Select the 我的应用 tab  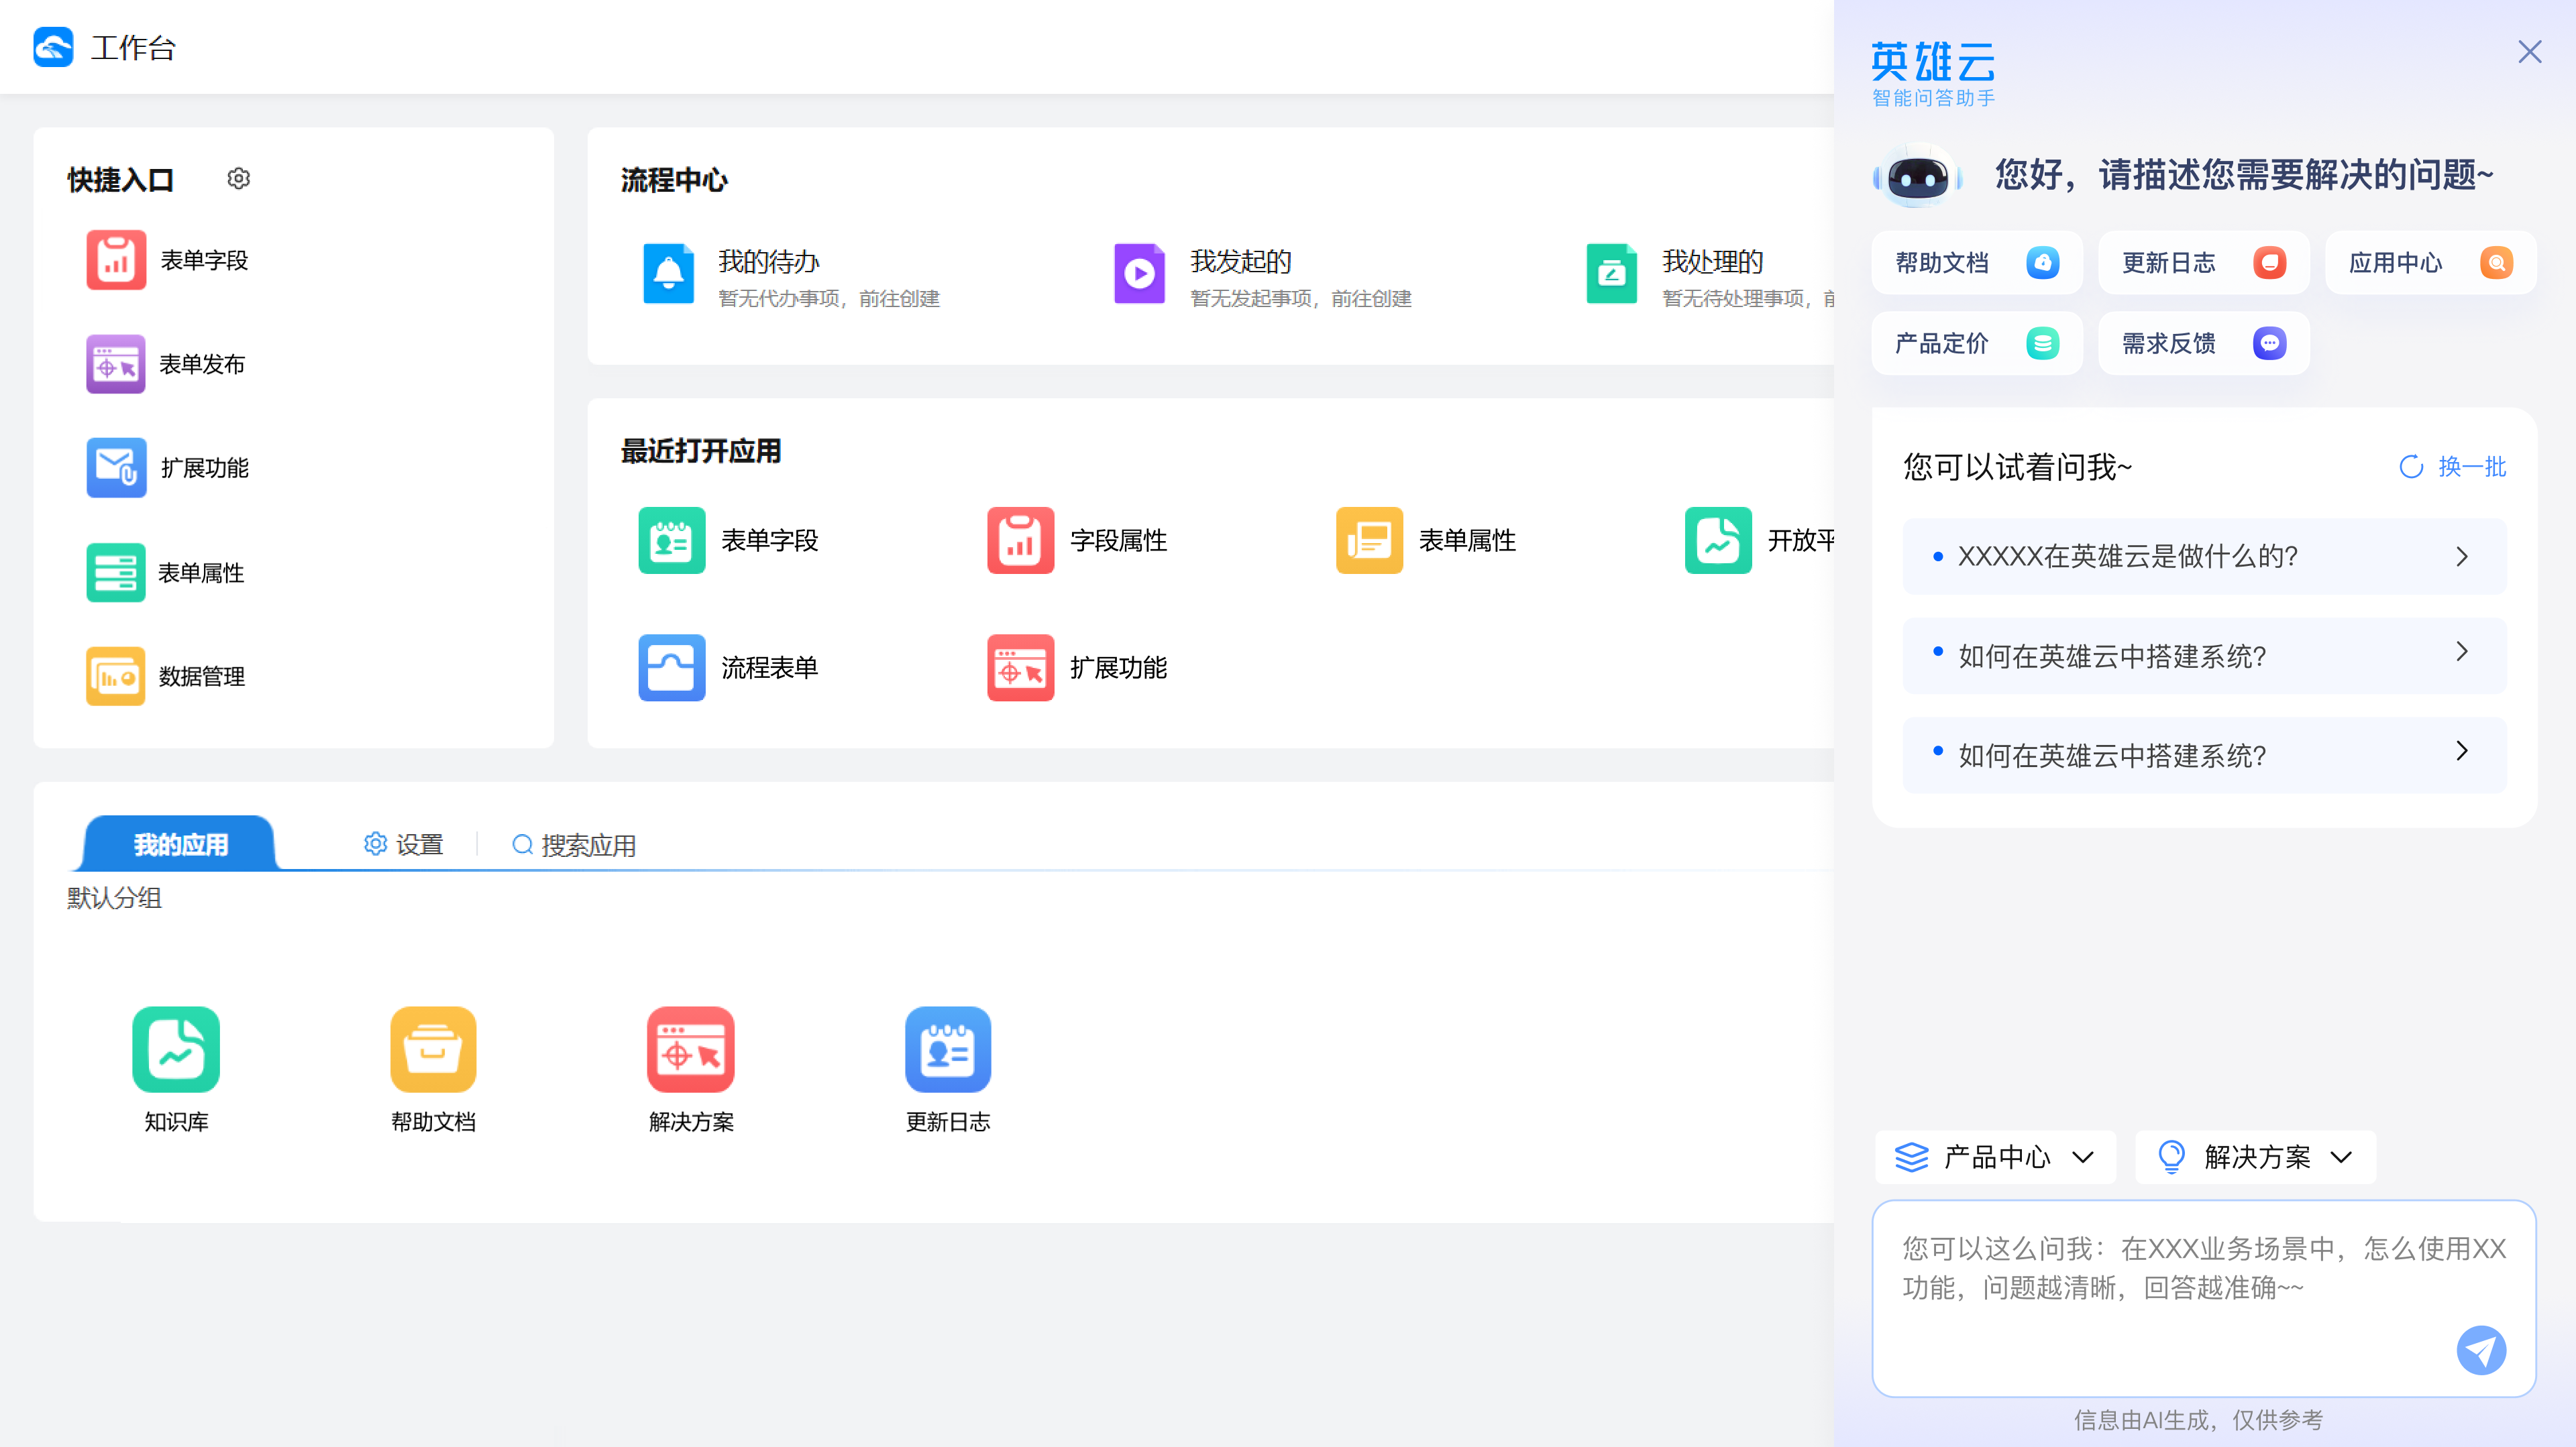pos(180,844)
